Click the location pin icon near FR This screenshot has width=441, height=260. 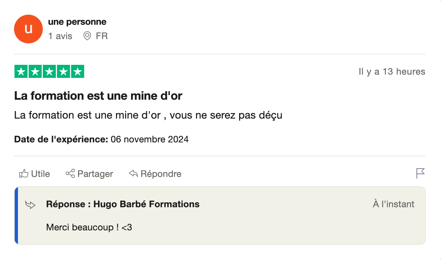[87, 36]
